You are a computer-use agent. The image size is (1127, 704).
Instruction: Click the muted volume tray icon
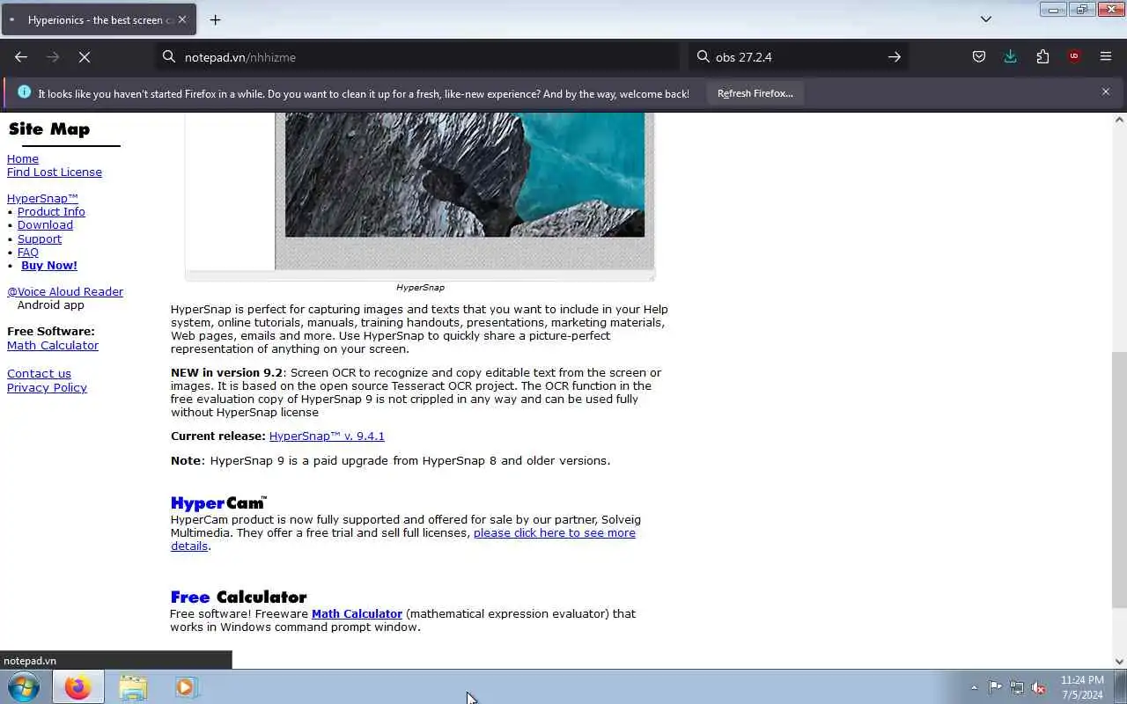pos(1039,687)
